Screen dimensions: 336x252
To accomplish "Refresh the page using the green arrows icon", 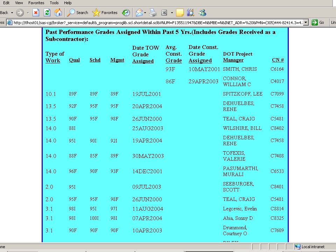I will pos(47,13).
